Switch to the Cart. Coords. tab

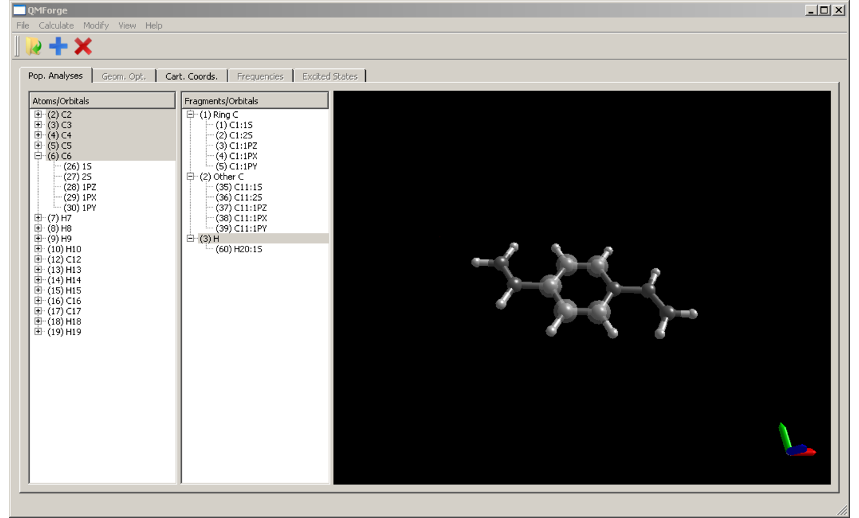pos(191,76)
